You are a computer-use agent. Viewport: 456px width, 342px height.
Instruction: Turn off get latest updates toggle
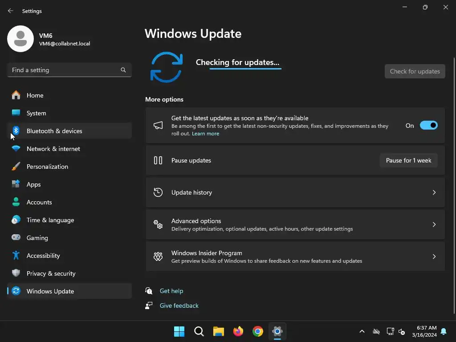429,125
